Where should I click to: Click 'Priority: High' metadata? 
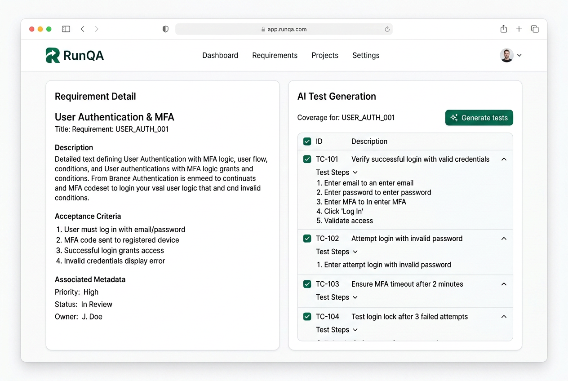click(x=77, y=292)
